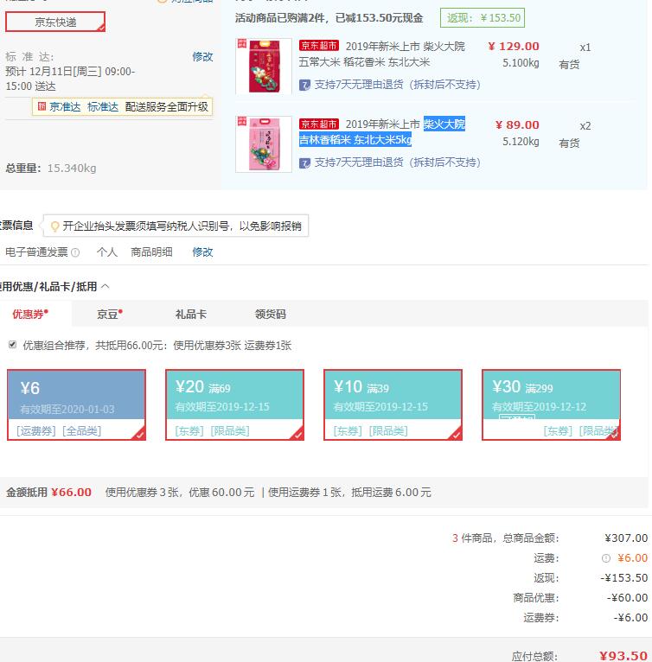This screenshot has width=652, height=662.
Task: Switch to the 礼品卡 tab
Action: tap(191, 314)
